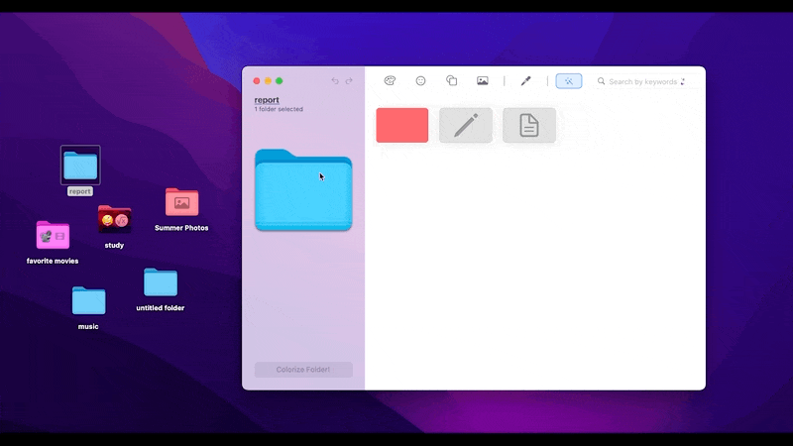Minimize the window with yellow button
Image resolution: width=793 pixels, height=446 pixels.
coord(268,81)
